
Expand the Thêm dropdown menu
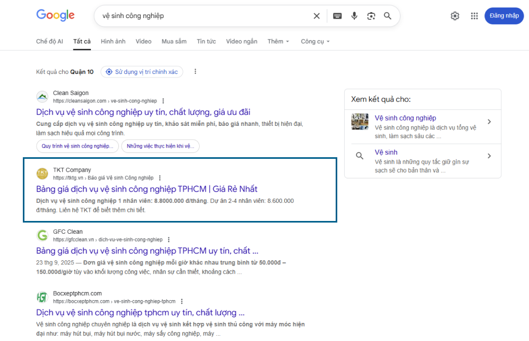[x=278, y=41]
